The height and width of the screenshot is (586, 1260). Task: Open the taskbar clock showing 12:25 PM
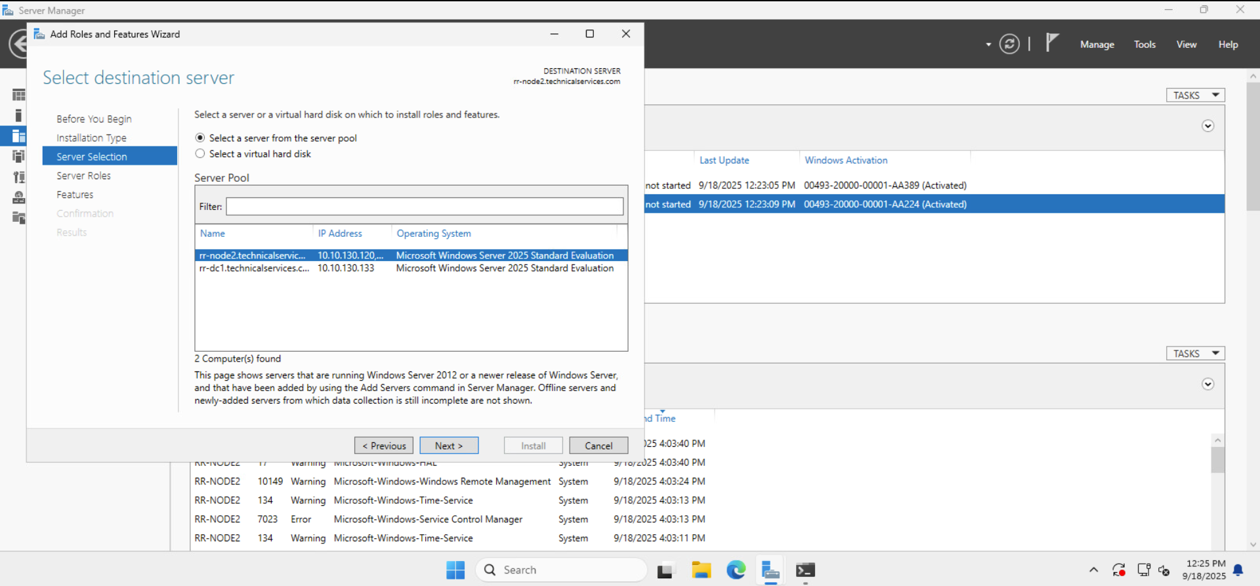[x=1204, y=570]
